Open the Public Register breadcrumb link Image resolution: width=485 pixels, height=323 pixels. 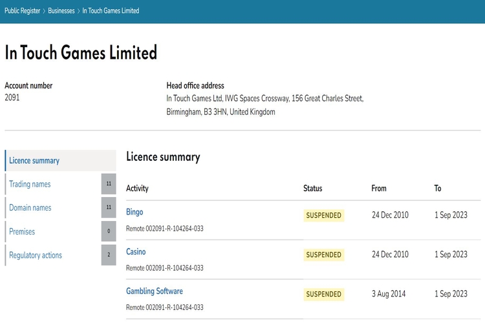(22, 11)
